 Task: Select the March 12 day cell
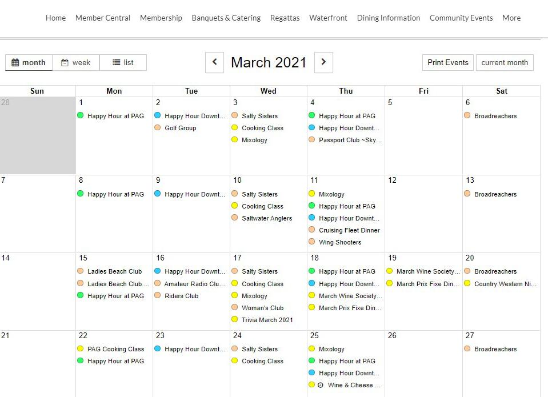pyautogui.click(x=423, y=214)
